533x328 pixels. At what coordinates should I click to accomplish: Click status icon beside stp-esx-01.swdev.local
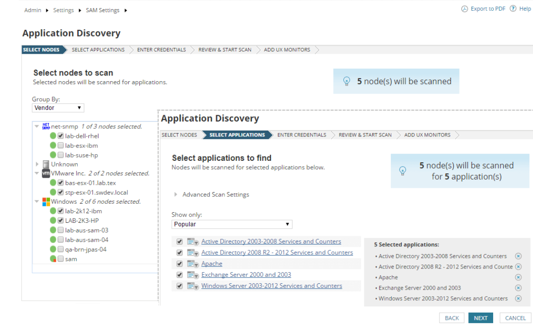pos(53,193)
